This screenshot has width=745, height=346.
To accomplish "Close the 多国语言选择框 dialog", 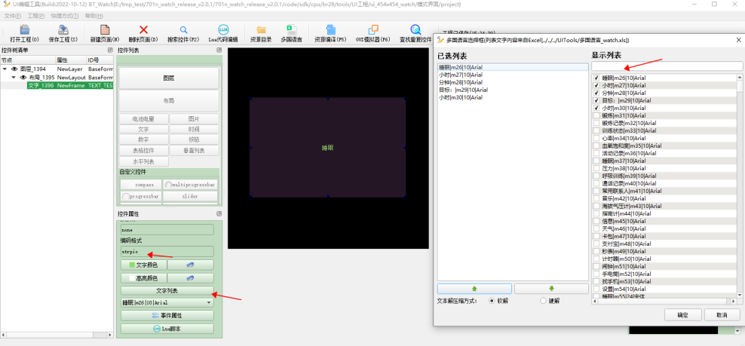I will tap(739, 41).
